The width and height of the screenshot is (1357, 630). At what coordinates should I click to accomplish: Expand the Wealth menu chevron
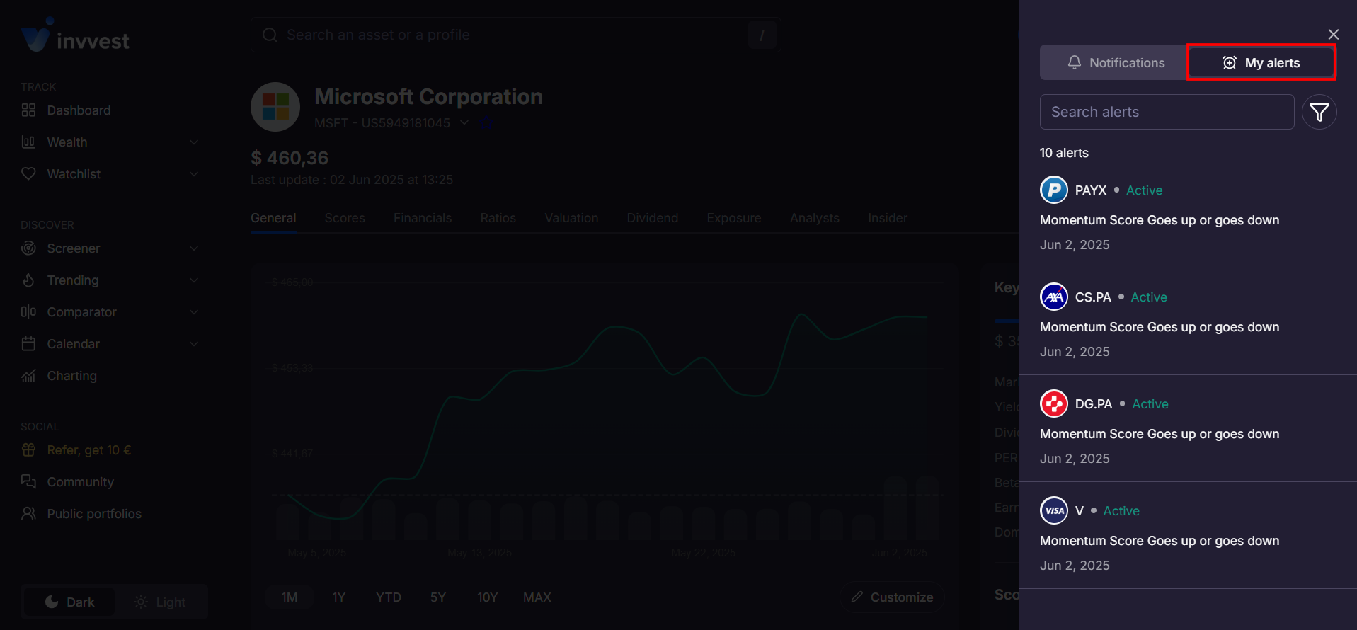point(194,142)
